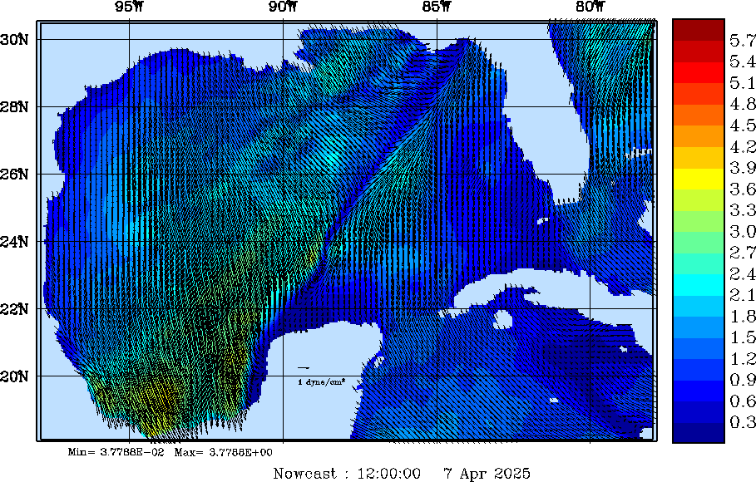Screen dimensions: 756x482
Task: Click the 1.5 colorbar label
Action: pyautogui.click(x=743, y=337)
